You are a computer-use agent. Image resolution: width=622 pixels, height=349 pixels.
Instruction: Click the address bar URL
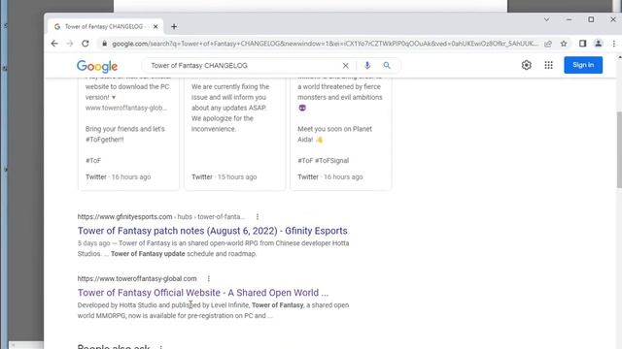(325, 44)
